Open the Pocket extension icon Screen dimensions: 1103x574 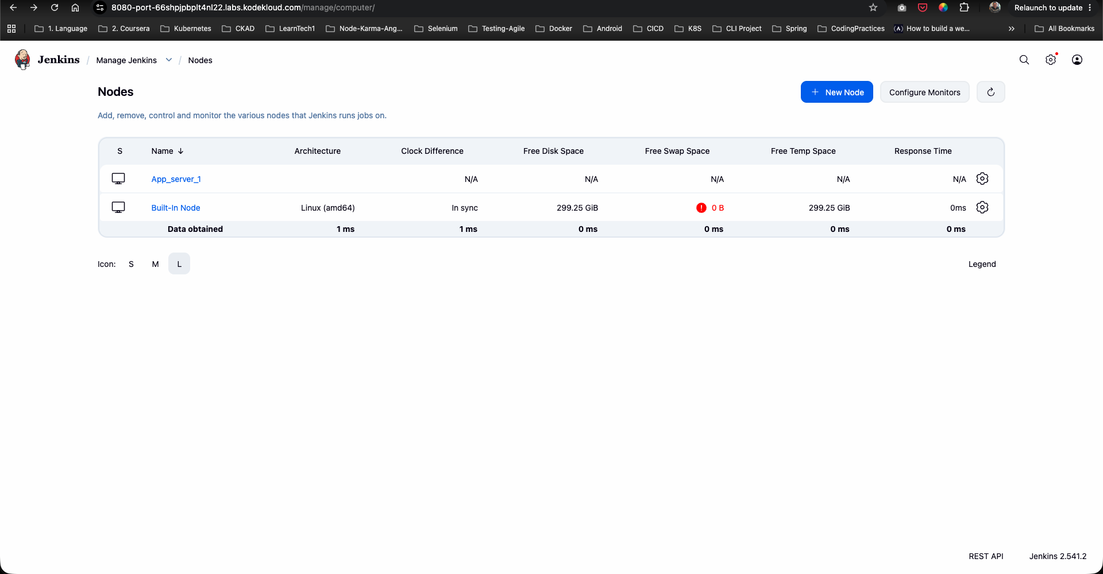coord(923,7)
